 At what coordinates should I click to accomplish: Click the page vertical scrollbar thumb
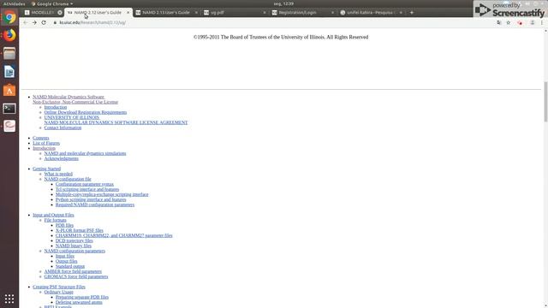(545, 102)
